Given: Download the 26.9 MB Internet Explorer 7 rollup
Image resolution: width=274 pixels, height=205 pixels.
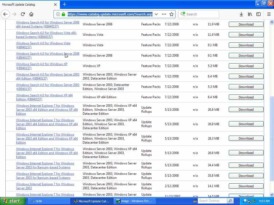Looking at the screenshot, I should pyautogui.click(x=246, y=124).
